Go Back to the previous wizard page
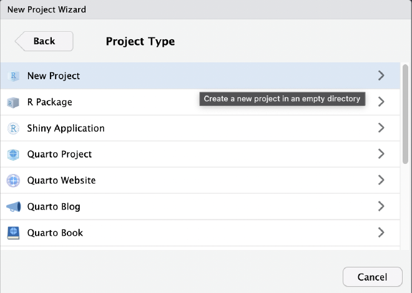412x293 pixels. (x=44, y=41)
